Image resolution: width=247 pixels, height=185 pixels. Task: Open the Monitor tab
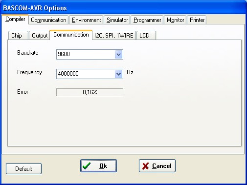(175, 20)
